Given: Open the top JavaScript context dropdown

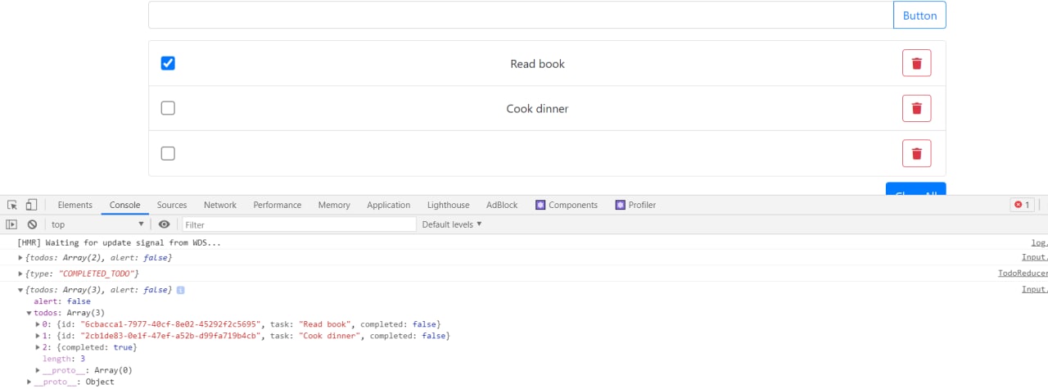Looking at the screenshot, I should pos(97,224).
